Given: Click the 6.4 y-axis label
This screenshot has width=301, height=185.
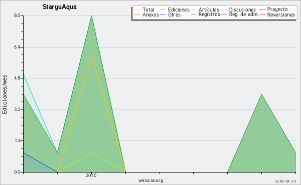Looking at the screenshot, I should click(x=17, y=47).
